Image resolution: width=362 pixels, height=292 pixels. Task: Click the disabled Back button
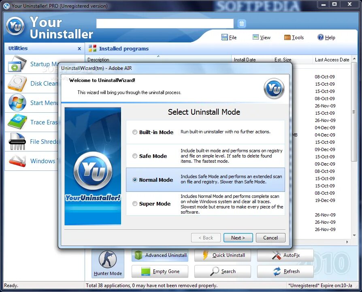pos(206,237)
